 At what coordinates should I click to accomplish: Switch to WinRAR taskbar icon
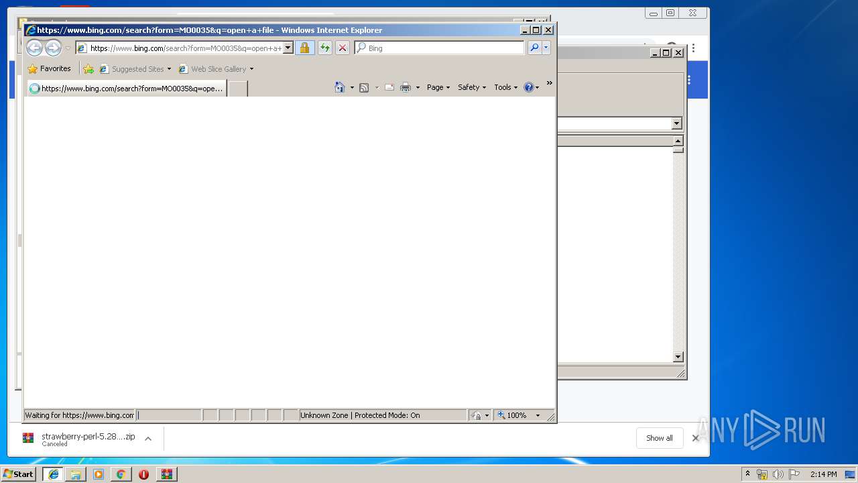tap(167, 474)
